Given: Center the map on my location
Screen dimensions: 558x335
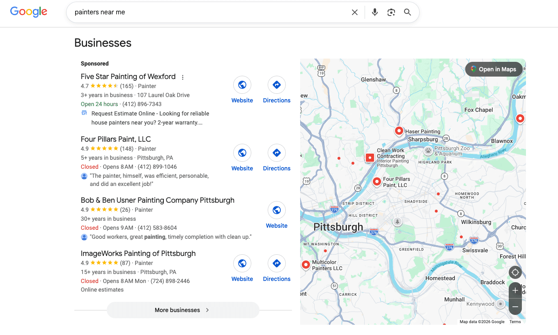Looking at the screenshot, I should (x=515, y=272).
